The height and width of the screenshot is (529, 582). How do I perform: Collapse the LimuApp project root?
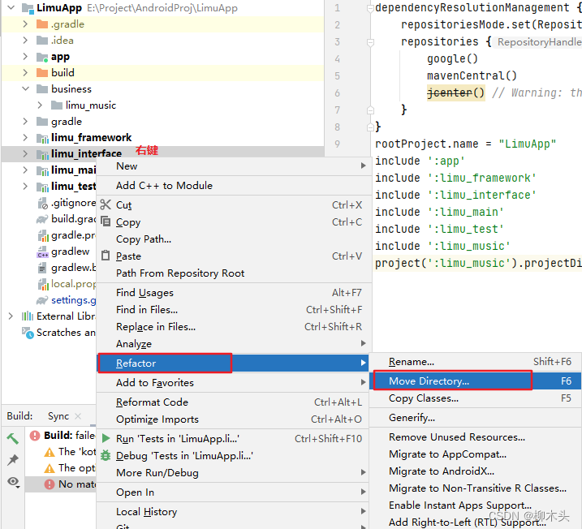[x=11, y=8]
